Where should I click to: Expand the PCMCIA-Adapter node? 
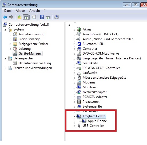click(x=74, y=97)
